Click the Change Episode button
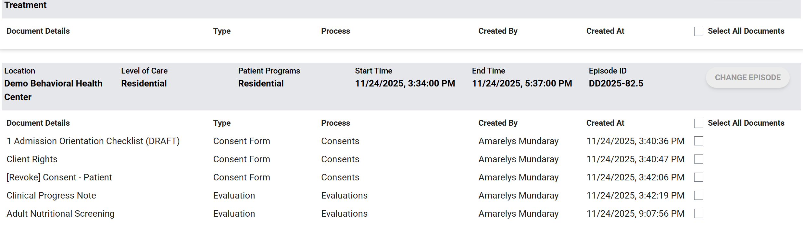Screen dimensions: 803x228 pos(747,78)
